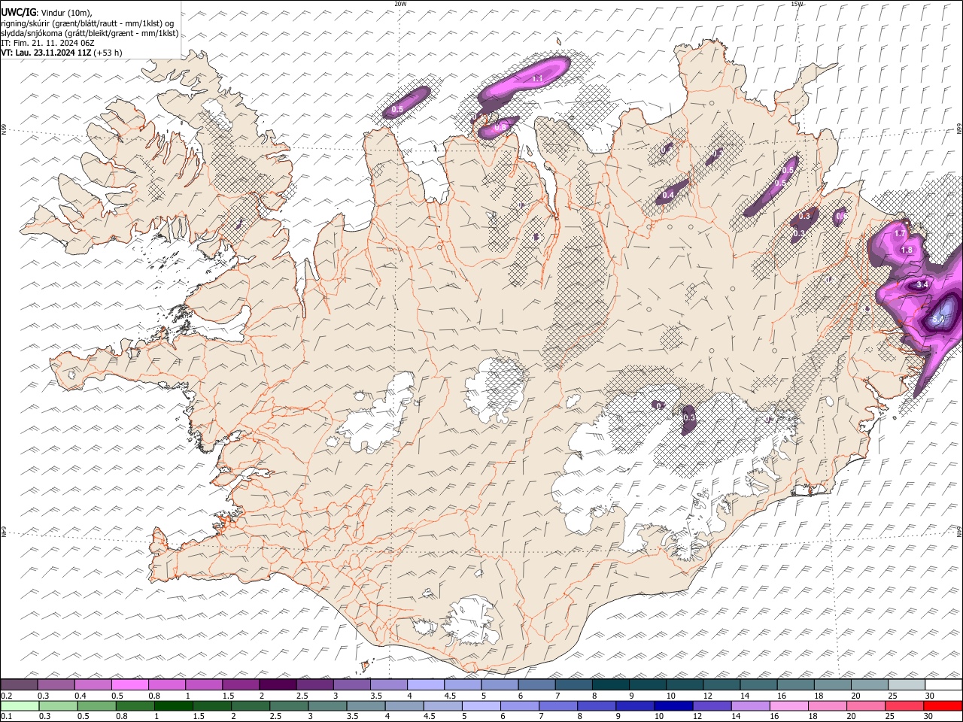
Task: Click the light lavender 4 swatch in snow legend
Action: pyautogui.click(x=426, y=685)
